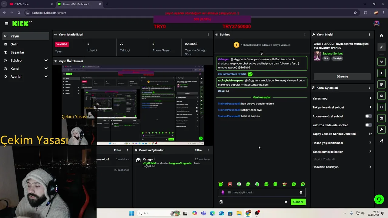
Task: Reload the page in Chrome
Action: [19, 13]
